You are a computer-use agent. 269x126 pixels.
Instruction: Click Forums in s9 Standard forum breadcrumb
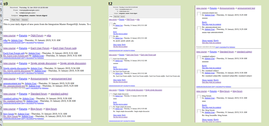(23, 94)
